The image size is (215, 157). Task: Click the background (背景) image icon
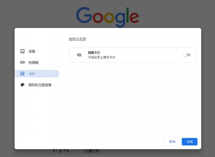pyautogui.click(x=22, y=51)
